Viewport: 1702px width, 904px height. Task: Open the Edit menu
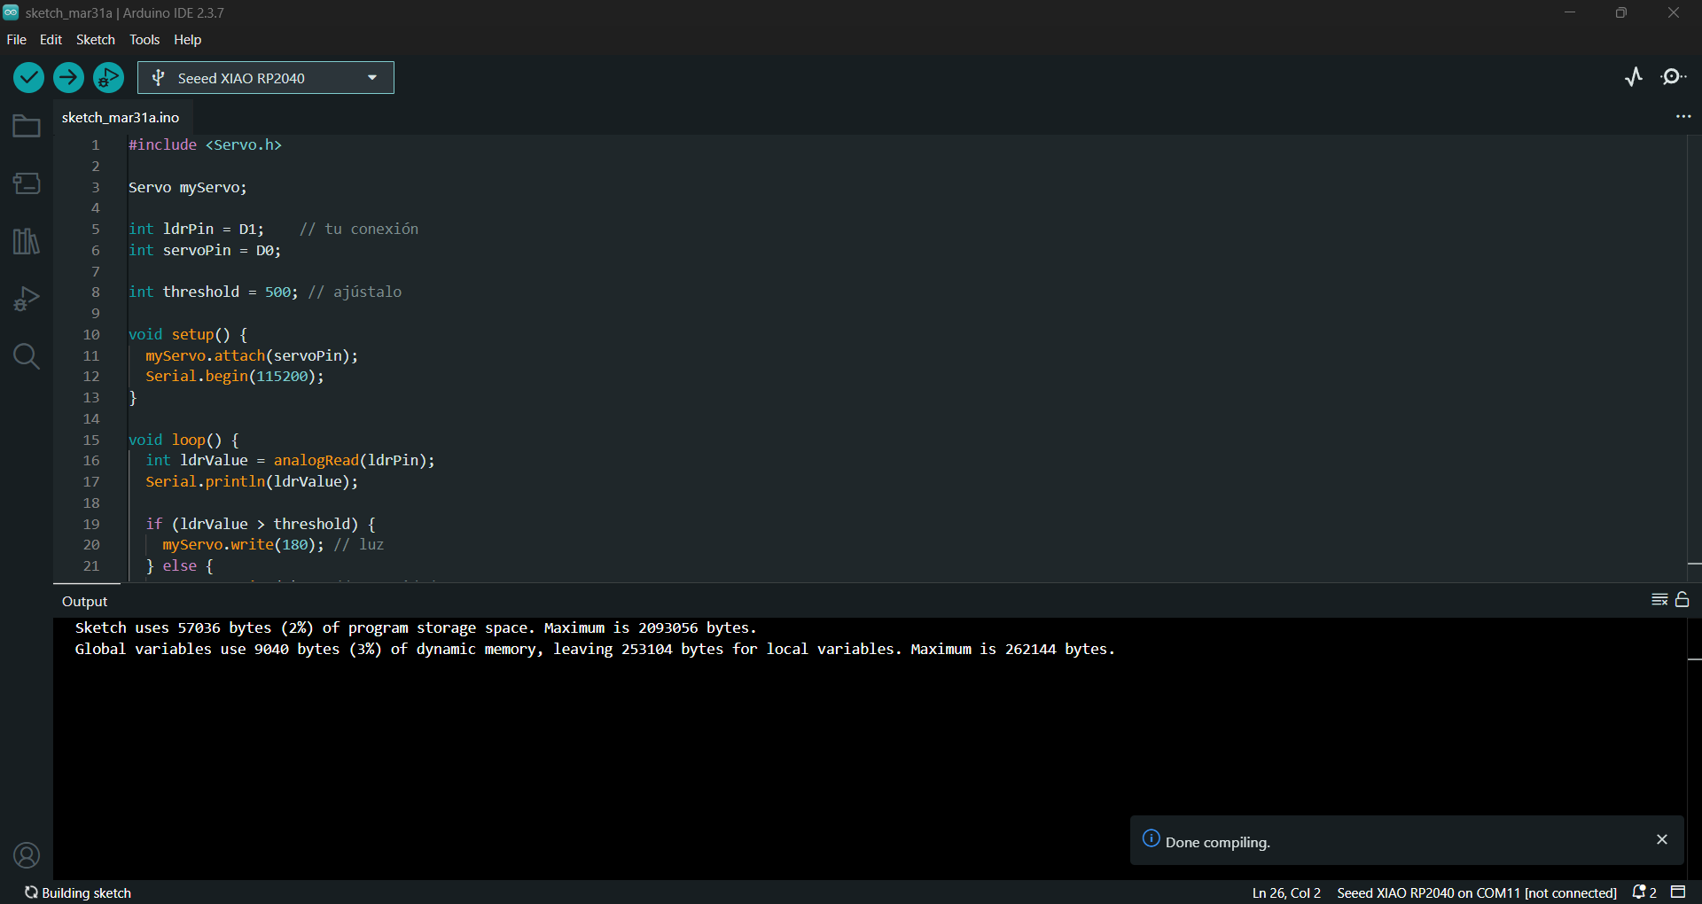click(x=51, y=40)
